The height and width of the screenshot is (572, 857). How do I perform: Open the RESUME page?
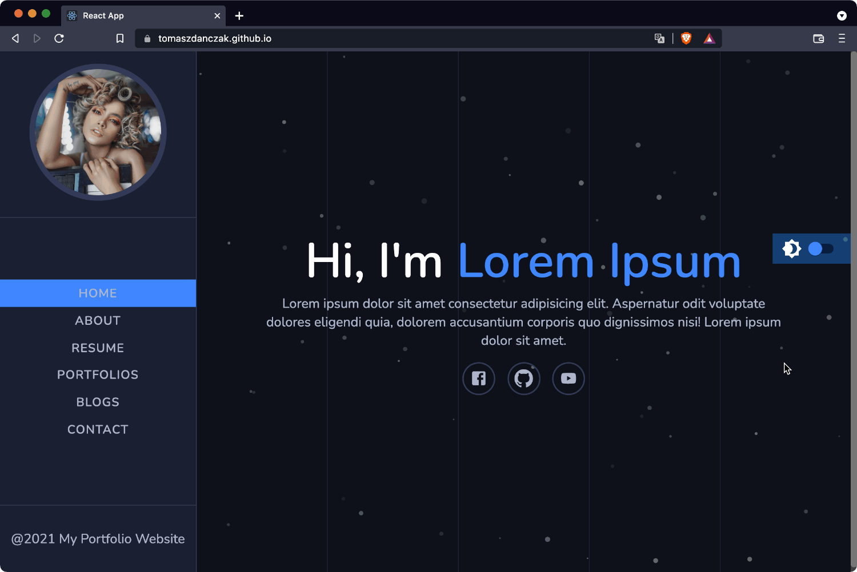[98, 348]
